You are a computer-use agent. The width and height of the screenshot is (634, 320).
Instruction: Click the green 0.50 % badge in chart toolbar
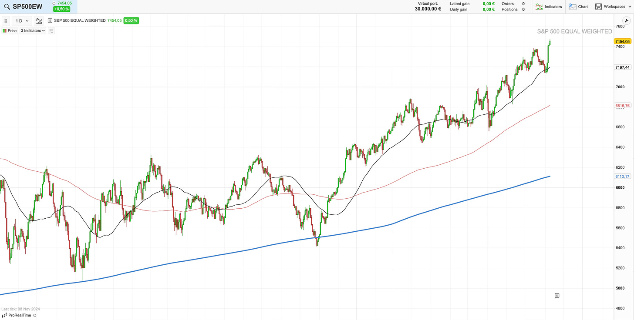(131, 20)
